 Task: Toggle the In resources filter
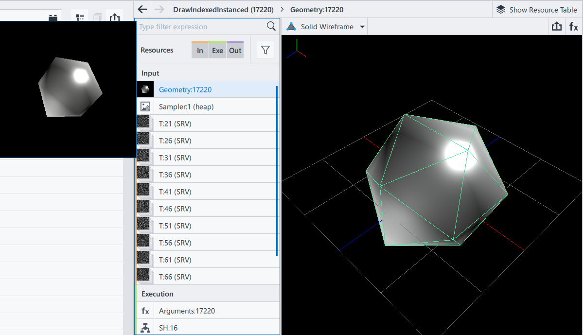click(200, 50)
